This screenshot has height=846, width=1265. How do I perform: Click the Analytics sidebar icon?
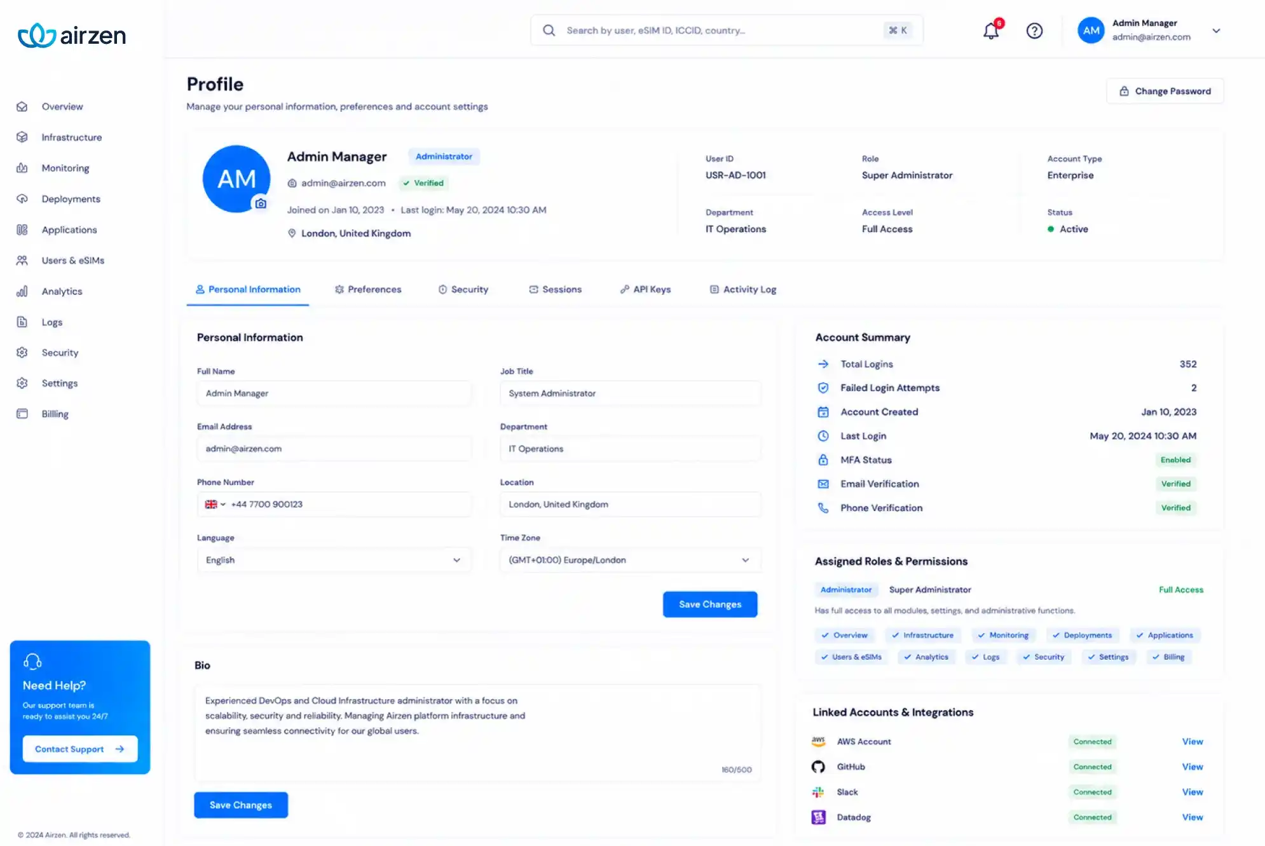(x=22, y=291)
